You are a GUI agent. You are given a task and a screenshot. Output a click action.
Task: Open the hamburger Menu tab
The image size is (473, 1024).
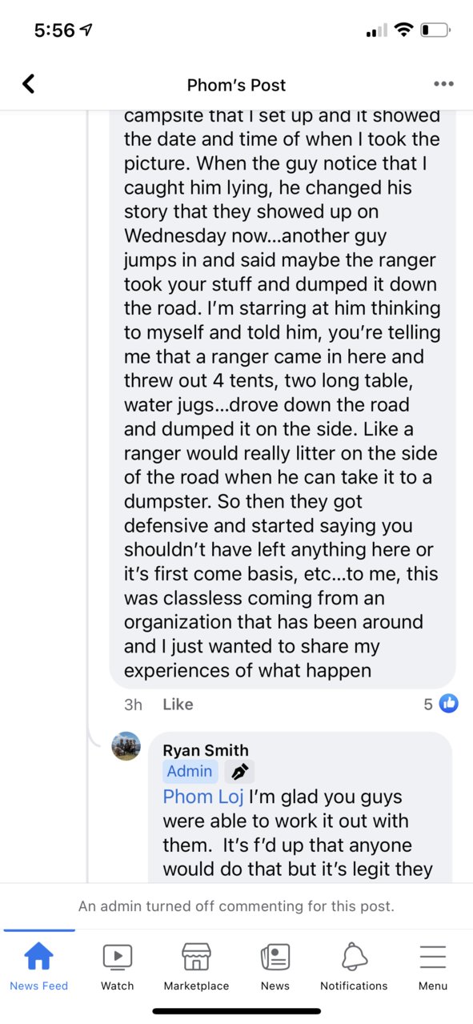tap(433, 956)
